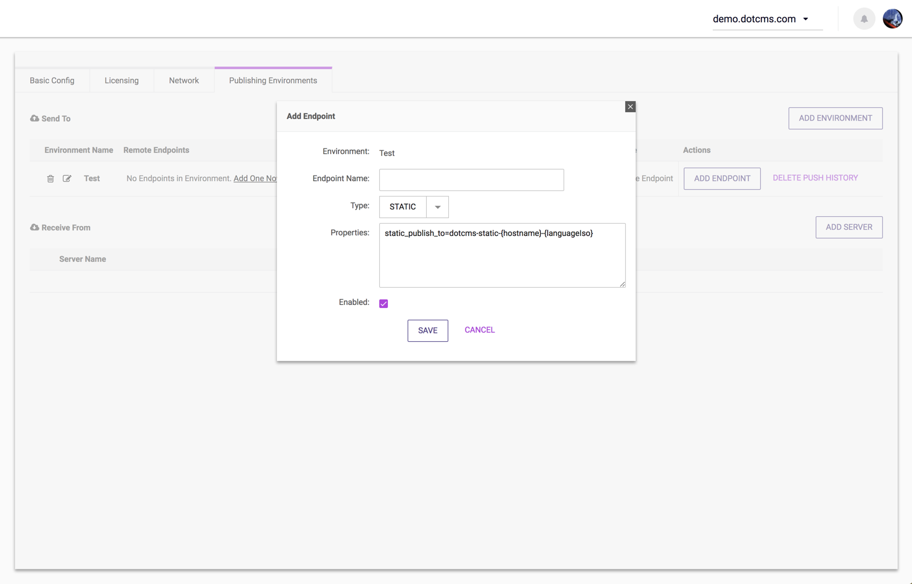Open the notifications bell
Screen dimensions: 912x584
click(x=864, y=19)
